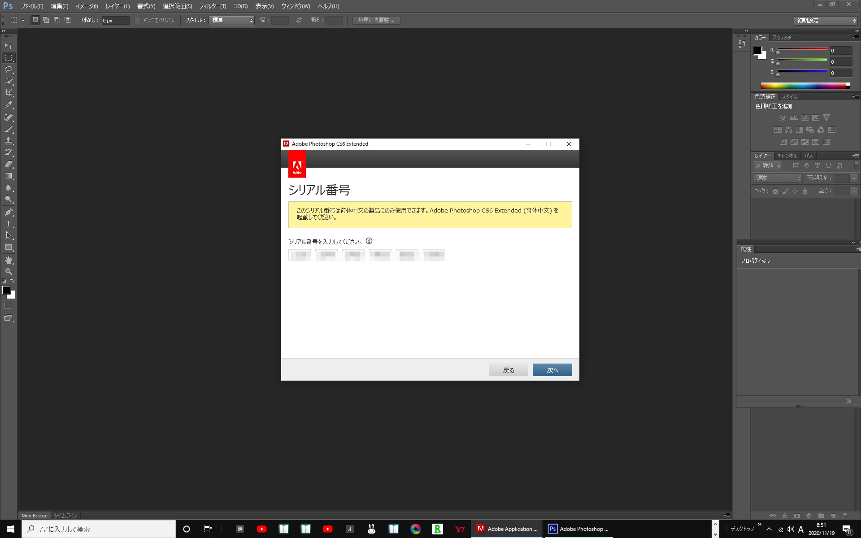The height and width of the screenshot is (538, 861).
Task: Open the スタイル dropdown
Action: 232,20
